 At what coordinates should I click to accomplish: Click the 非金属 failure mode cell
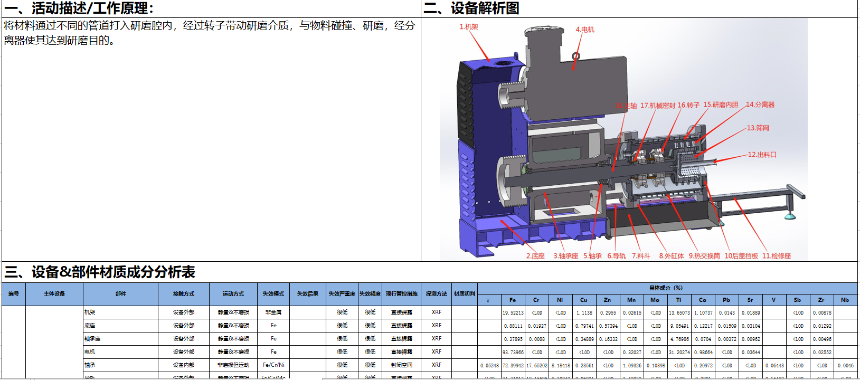(x=273, y=312)
